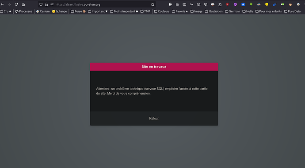Open the extensions puzzle icon

coord(220,4)
